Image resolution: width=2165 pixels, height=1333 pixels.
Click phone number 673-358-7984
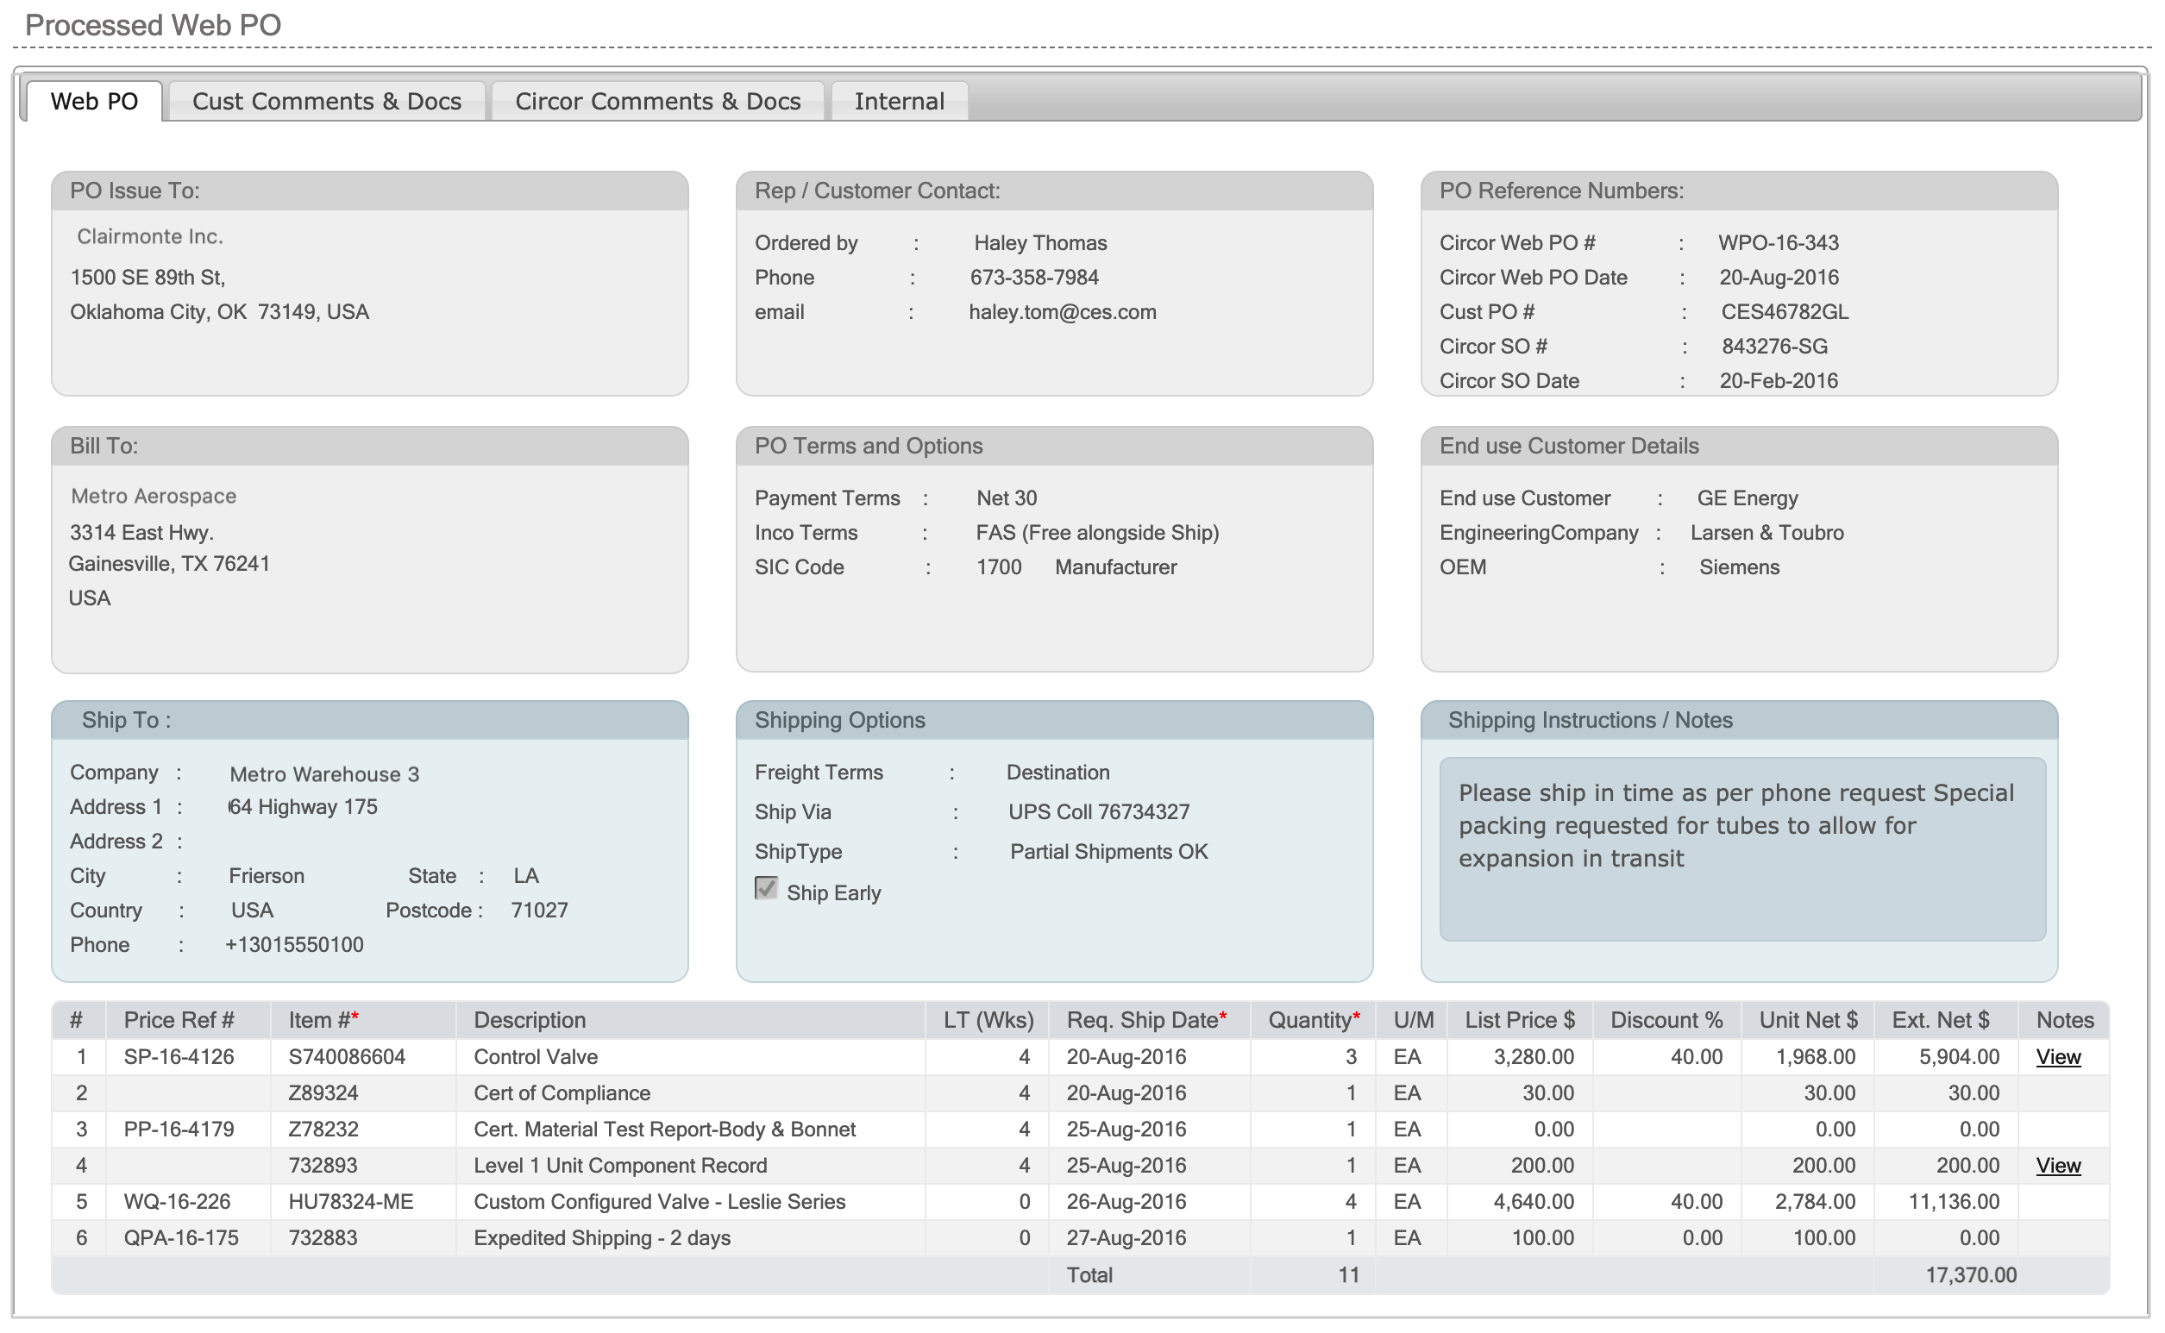click(x=1034, y=278)
